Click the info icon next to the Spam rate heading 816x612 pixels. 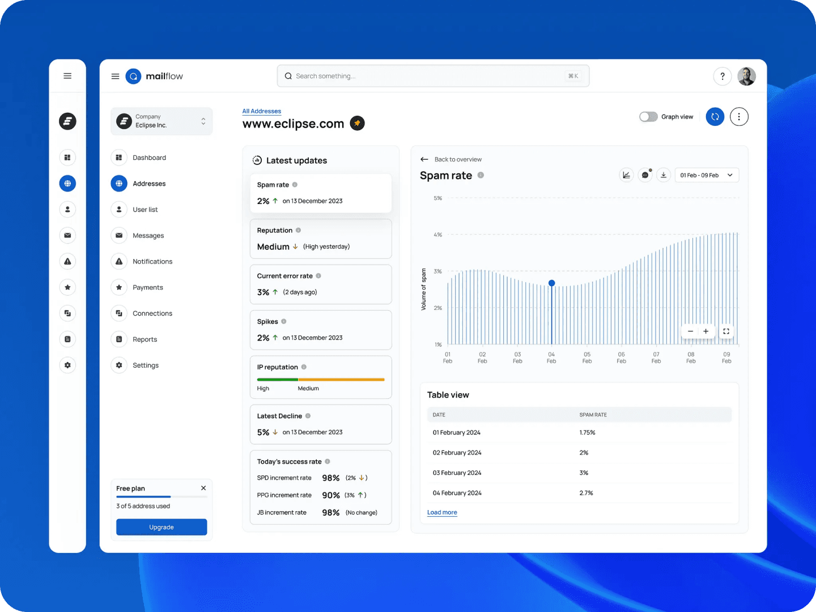[x=481, y=175]
